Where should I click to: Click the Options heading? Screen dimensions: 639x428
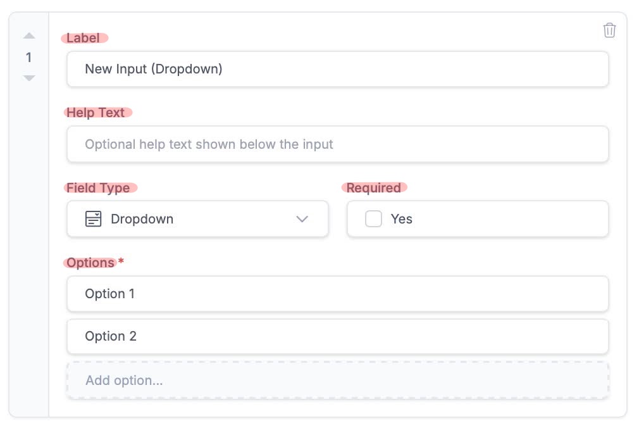90,263
